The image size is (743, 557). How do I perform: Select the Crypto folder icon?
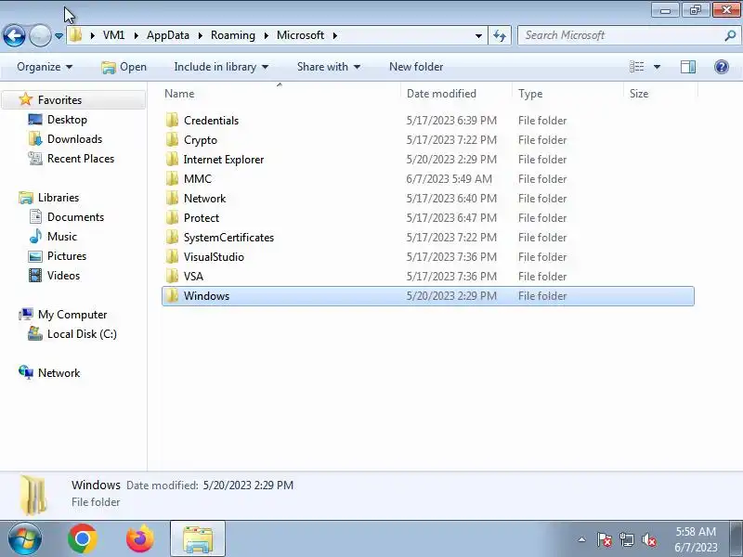173,139
